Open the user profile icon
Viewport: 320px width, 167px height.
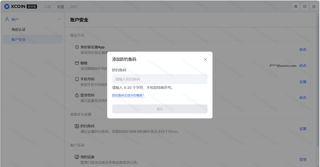(296, 7)
